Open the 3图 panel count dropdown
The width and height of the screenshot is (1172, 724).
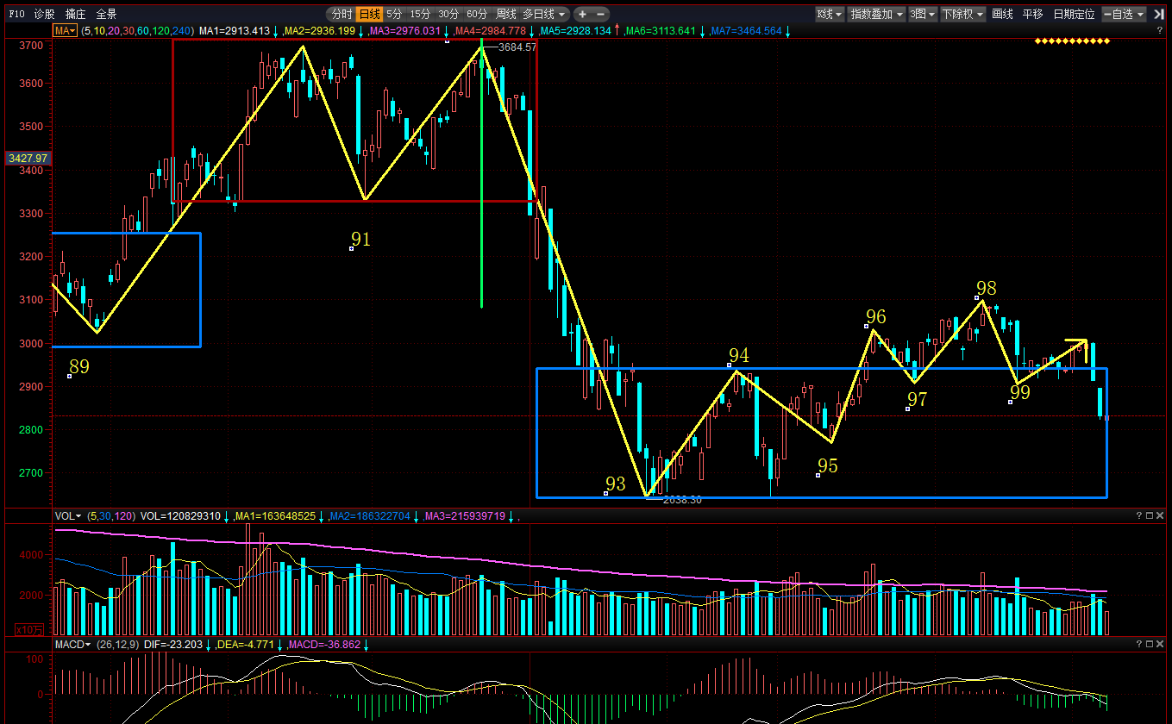tap(923, 14)
